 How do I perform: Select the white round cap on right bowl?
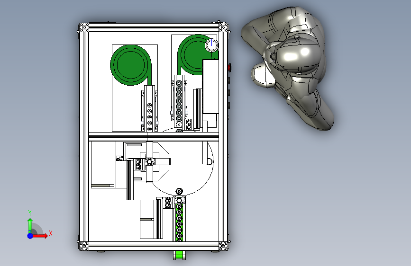pos(211,45)
